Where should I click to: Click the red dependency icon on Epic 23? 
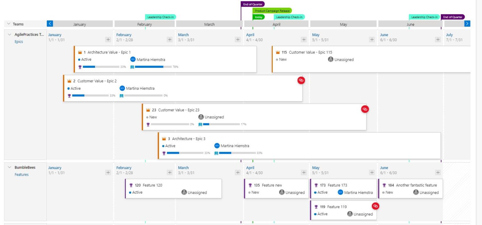pos(365,109)
